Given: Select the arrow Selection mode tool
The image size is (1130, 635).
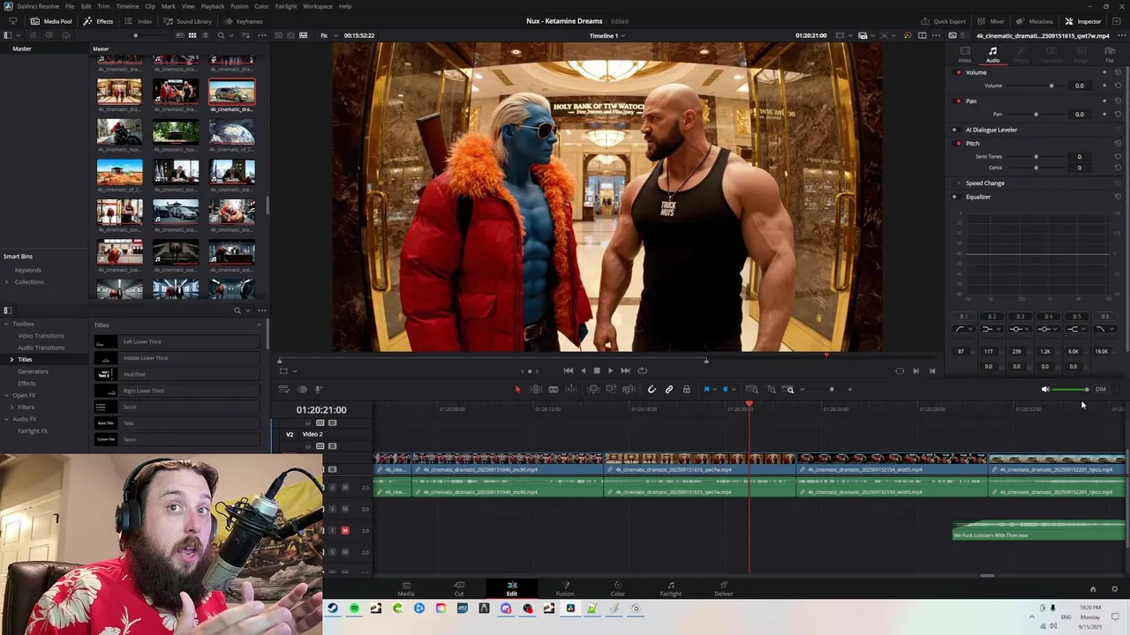Looking at the screenshot, I should coord(518,389).
